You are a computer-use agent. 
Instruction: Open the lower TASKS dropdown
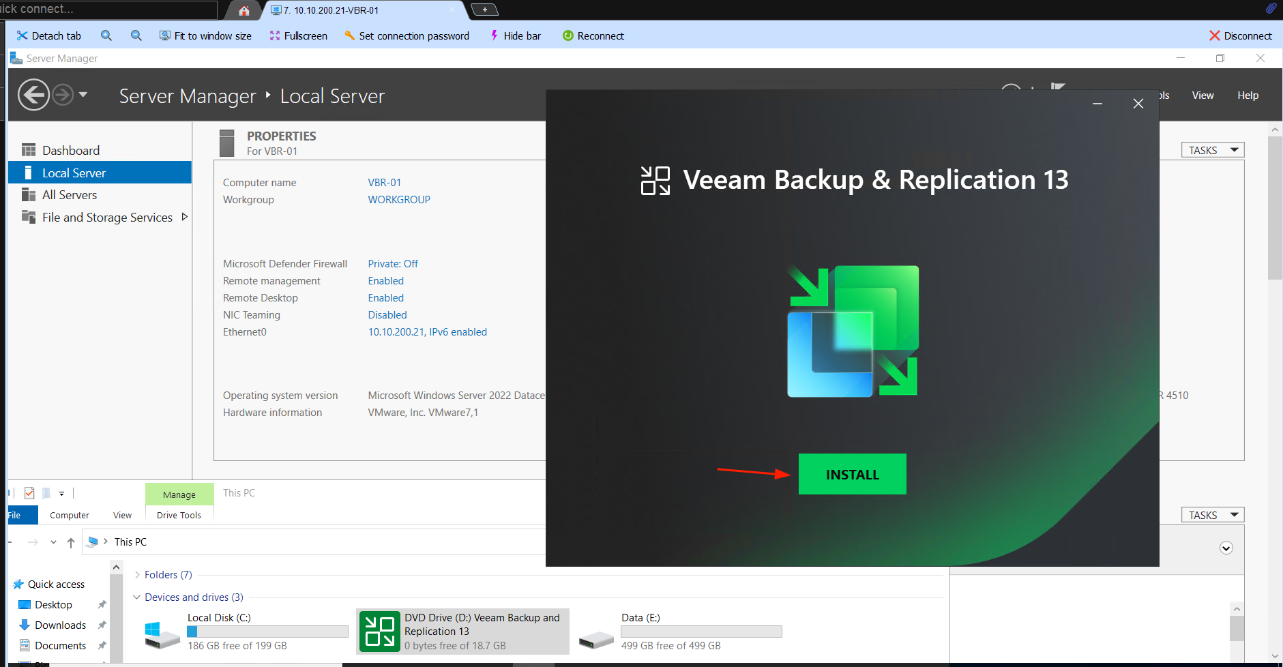pos(1212,515)
